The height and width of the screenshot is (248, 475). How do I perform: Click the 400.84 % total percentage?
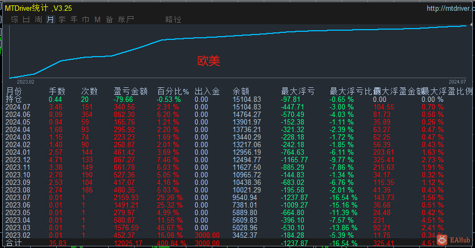tap(171, 243)
